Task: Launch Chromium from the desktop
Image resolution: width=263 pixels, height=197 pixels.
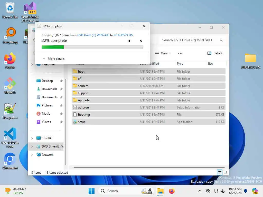Action: click(x=10, y=161)
